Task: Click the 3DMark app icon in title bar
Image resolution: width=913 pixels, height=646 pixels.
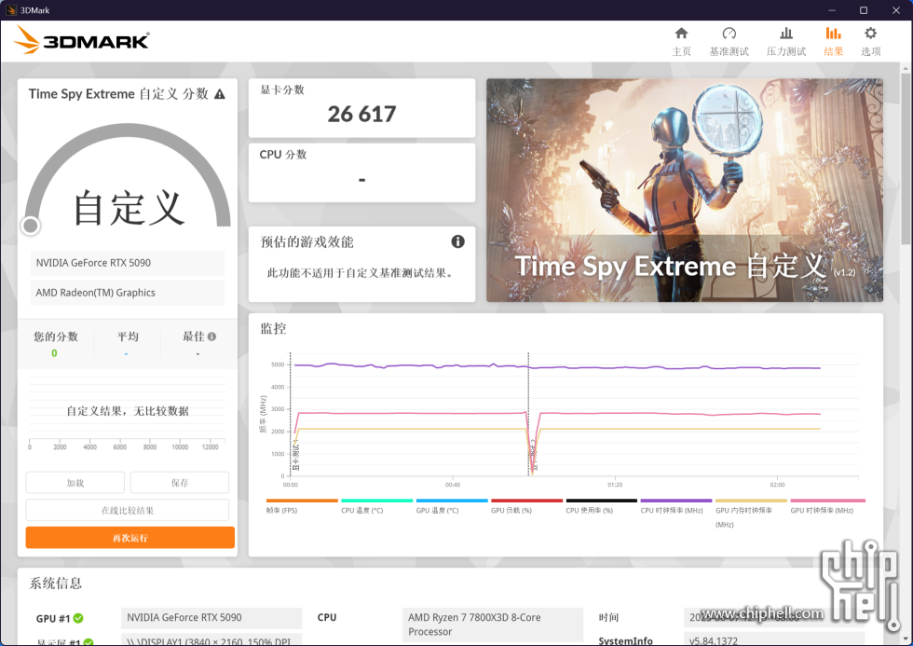Action: click(x=10, y=10)
